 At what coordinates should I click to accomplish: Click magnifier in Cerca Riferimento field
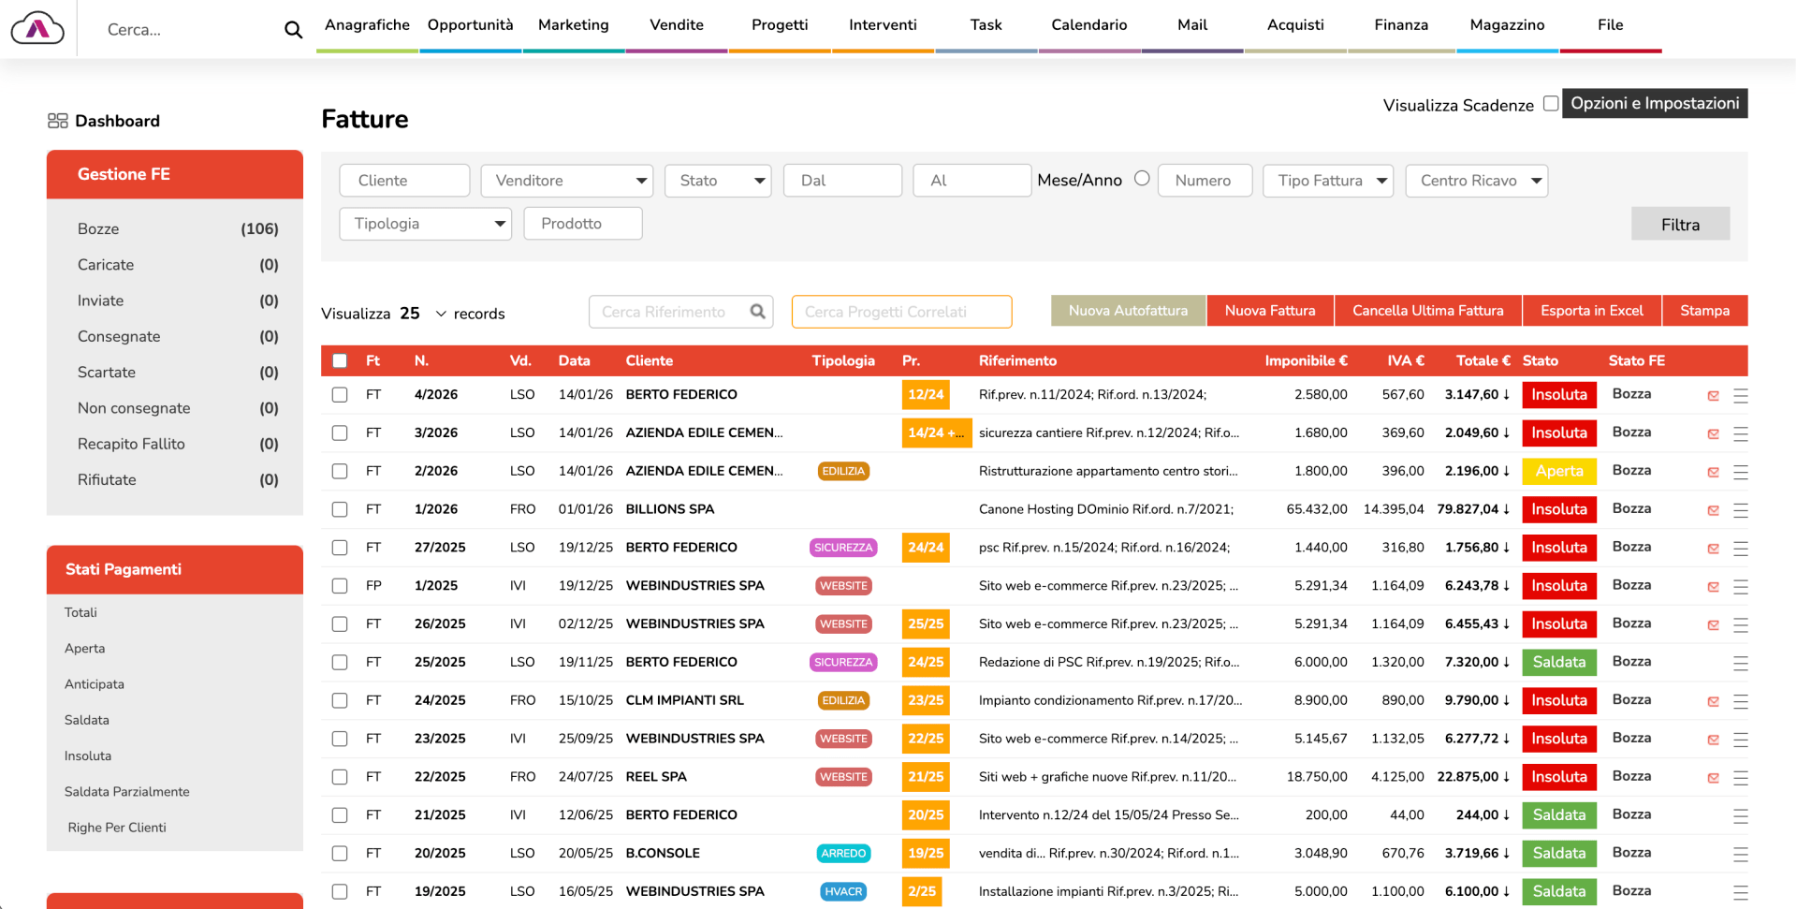tap(757, 312)
